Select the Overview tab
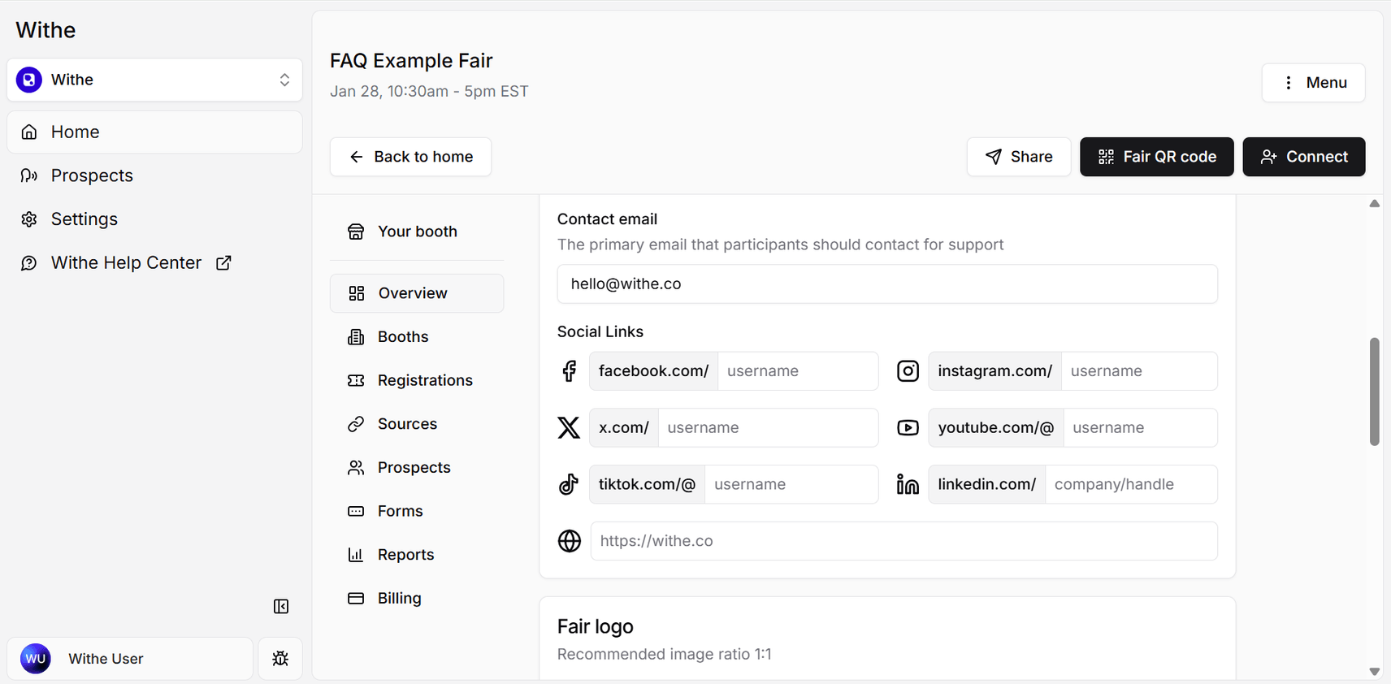The height and width of the screenshot is (684, 1391). point(417,293)
